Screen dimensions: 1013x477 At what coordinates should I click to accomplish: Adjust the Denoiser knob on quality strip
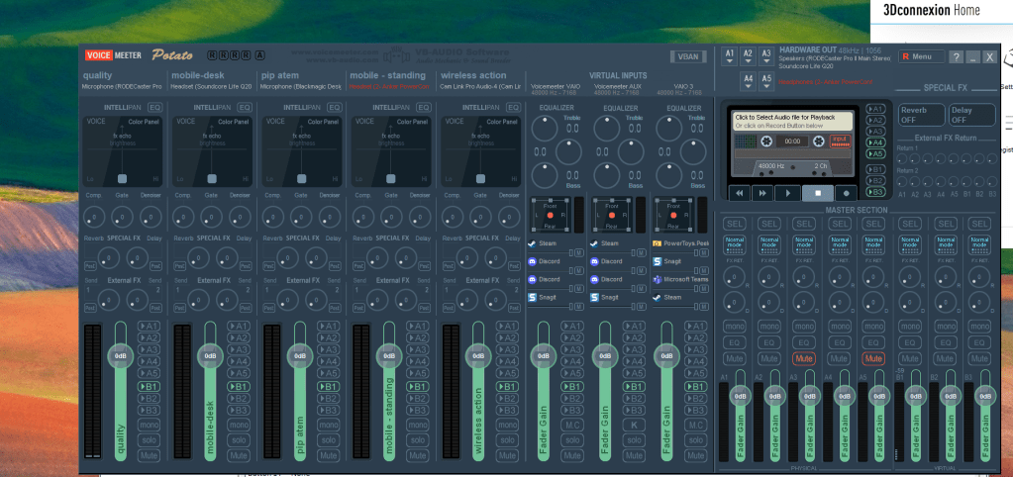tap(152, 217)
